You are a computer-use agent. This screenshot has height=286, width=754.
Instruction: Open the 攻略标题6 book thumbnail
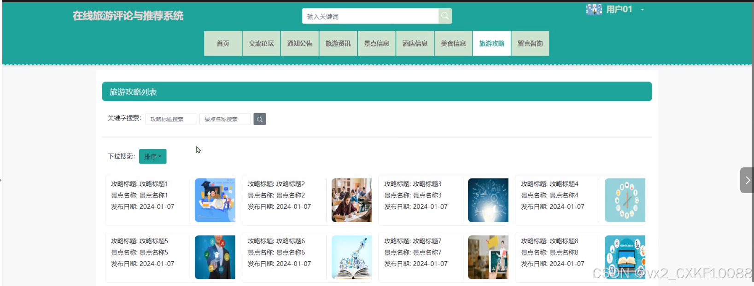[351, 257]
